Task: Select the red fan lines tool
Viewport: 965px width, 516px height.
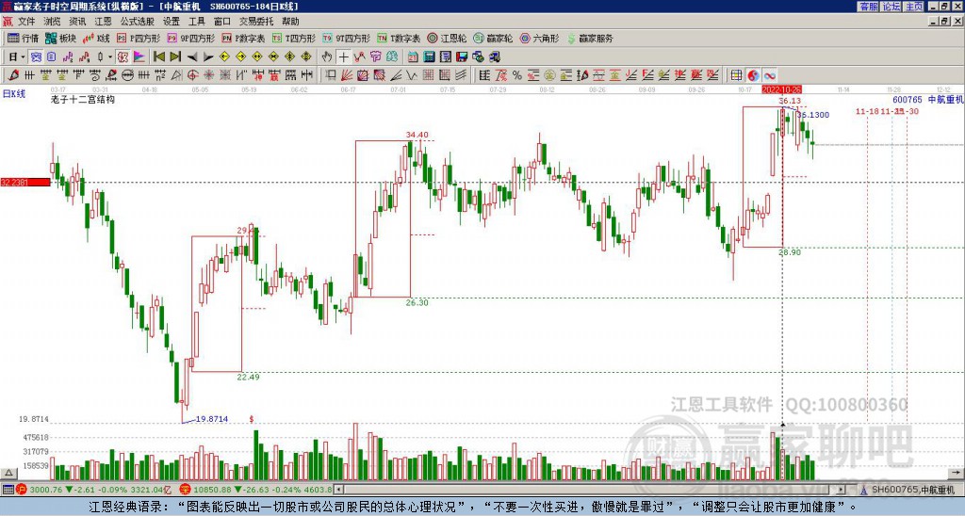Action: pos(347,75)
